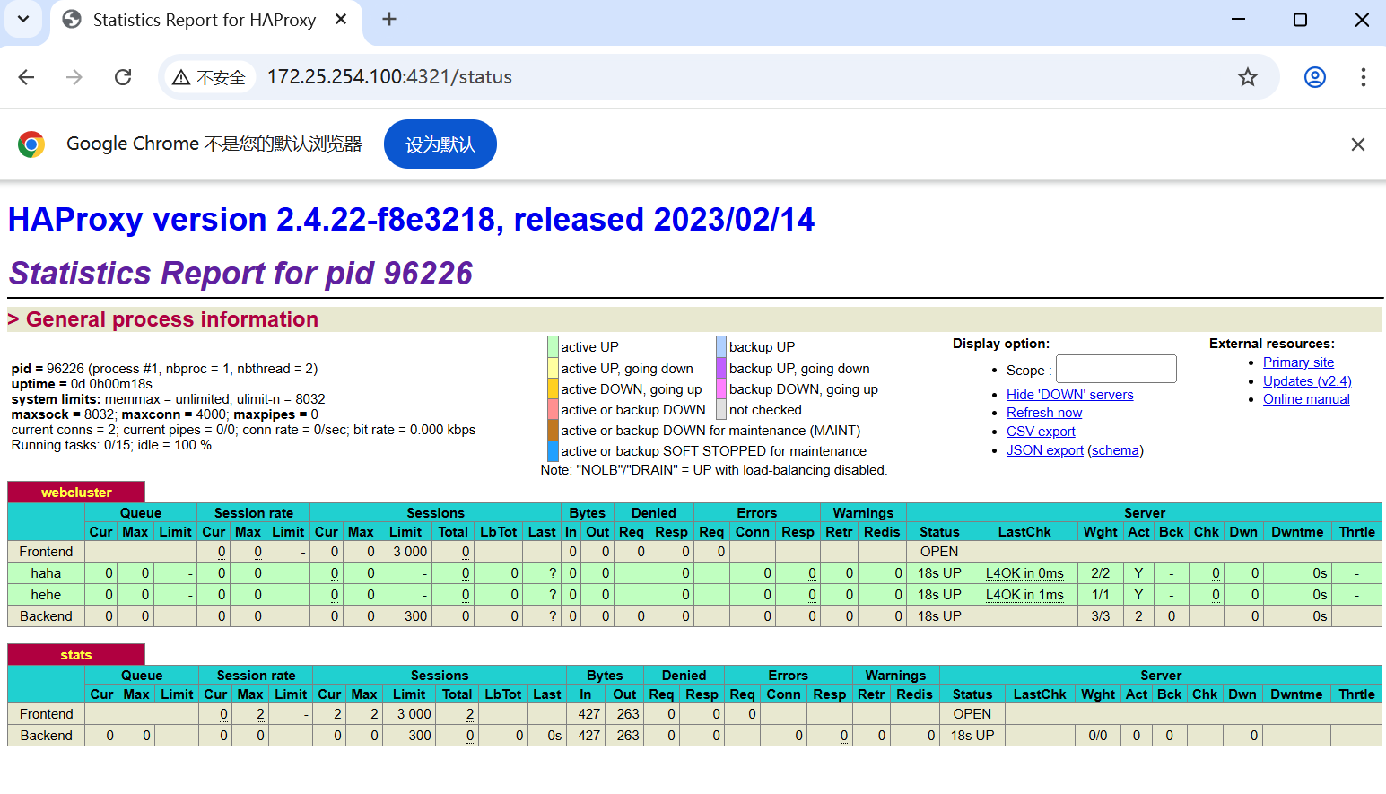This screenshot has height=794, width=1386.
Task: Click the not-secure warning icon
Action: (181, 77)
